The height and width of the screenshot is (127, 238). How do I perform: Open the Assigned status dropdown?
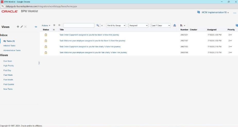tap(138, 25)
